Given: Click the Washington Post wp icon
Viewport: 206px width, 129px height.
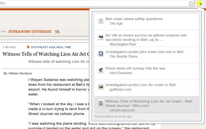Looking at the screenshot, I should (101, 37).
